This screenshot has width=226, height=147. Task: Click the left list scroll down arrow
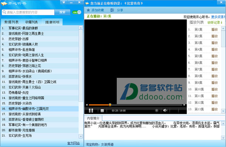tap(81, 136)
